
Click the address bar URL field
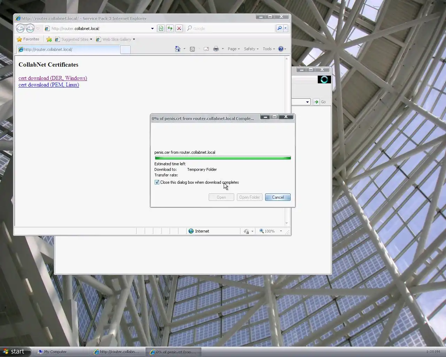click(x=97, y=29)
